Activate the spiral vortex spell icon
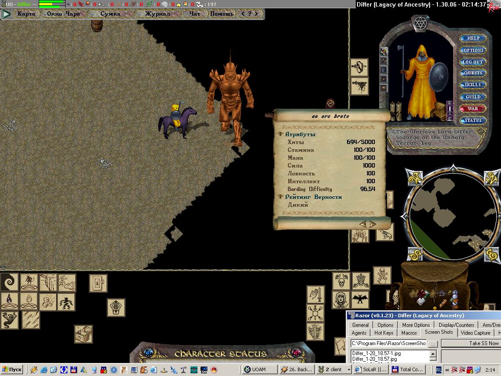This screenshot has height=376, width=501. (x=9, y=282)
